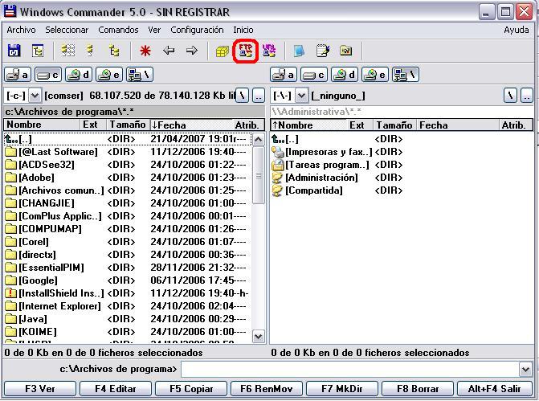This screenshot has height=401, width=539.
Task: Select drive e in right panel
Action: pos(374,75)
